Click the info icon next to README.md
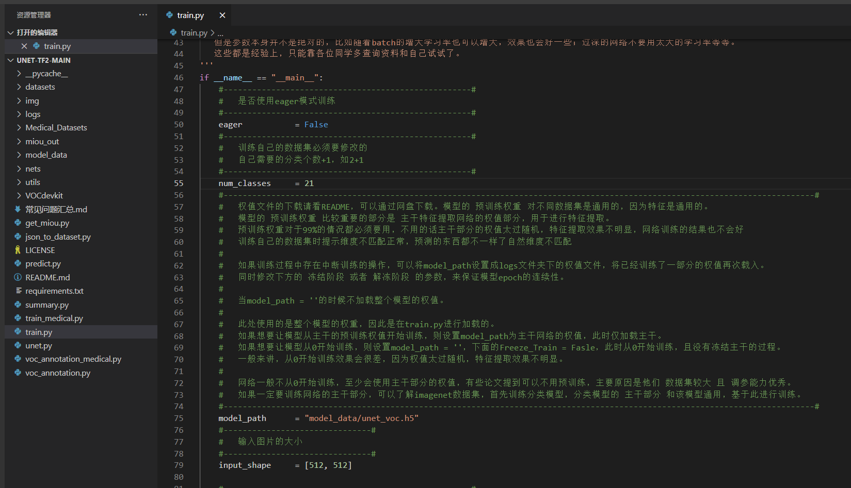Viewport: 851px width, 488px height. pos(18,277)
